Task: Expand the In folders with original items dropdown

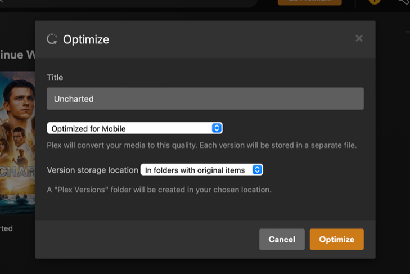Action: point(201,170)
